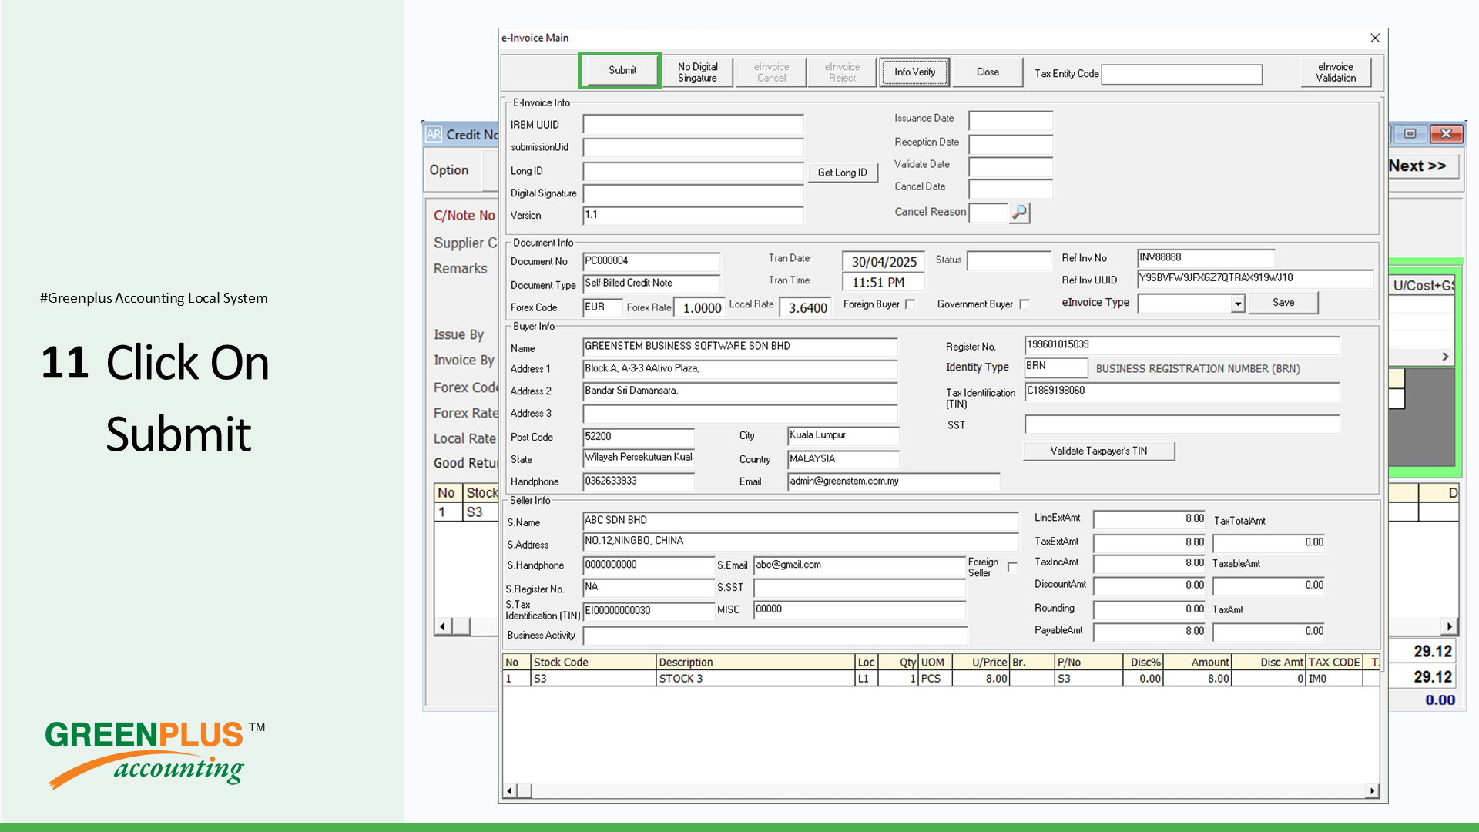Open eInvoice Validation
The image size is (1479, 832).
point(1336,72)
